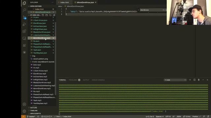Click the master branch indicator
The height and width of the screenshot is (118, 211).
(31, 117)
